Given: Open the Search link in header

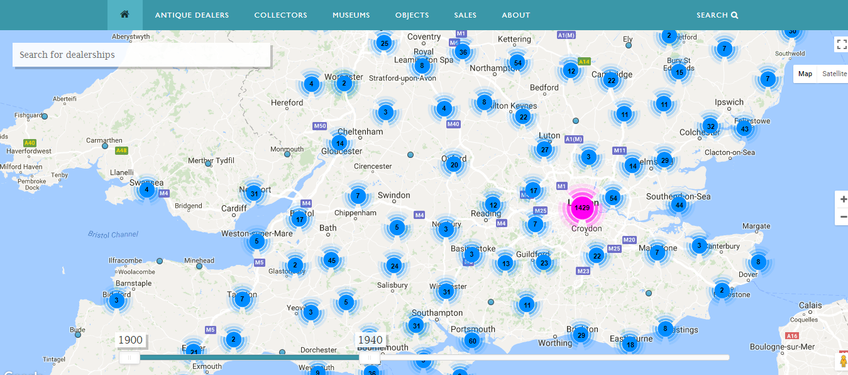Looking at the screenshot, I should click(x=717, y=15).
